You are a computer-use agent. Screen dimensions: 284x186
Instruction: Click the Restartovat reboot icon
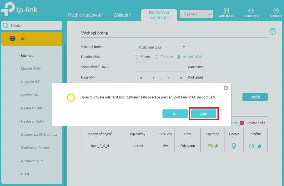pos(251,11)
